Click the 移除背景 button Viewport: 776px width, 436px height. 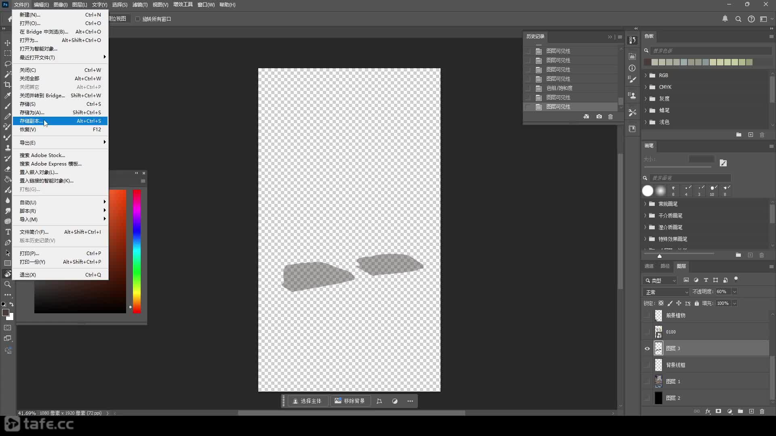pos(350,401)
